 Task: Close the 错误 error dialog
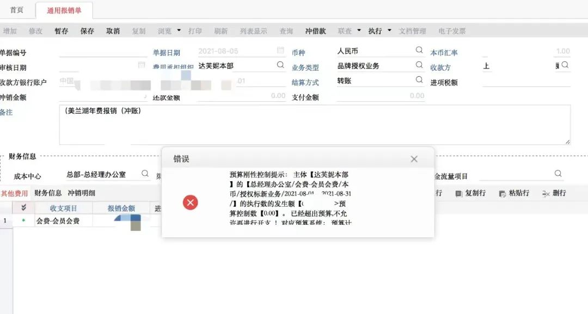[x=414, y=159]
